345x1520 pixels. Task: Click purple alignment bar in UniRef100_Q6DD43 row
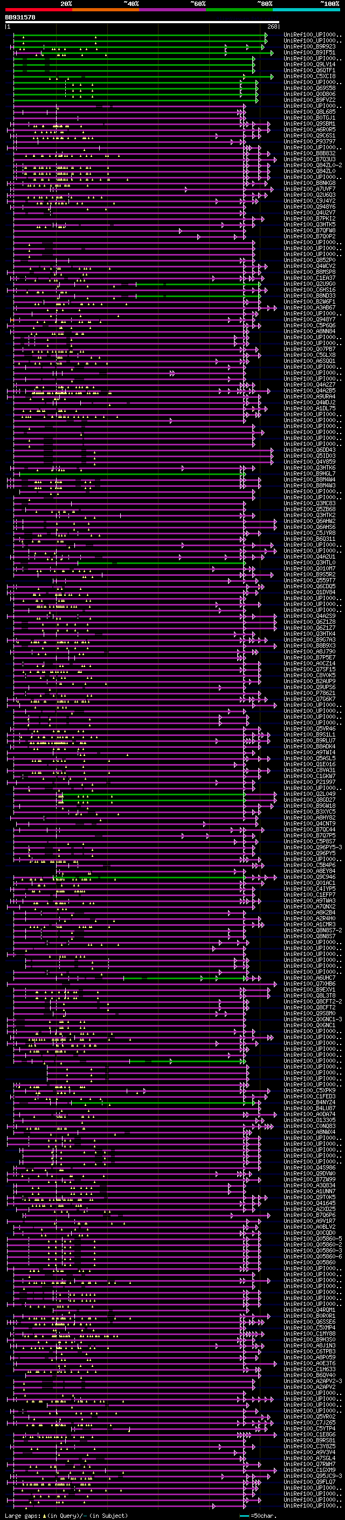point(142,450)
